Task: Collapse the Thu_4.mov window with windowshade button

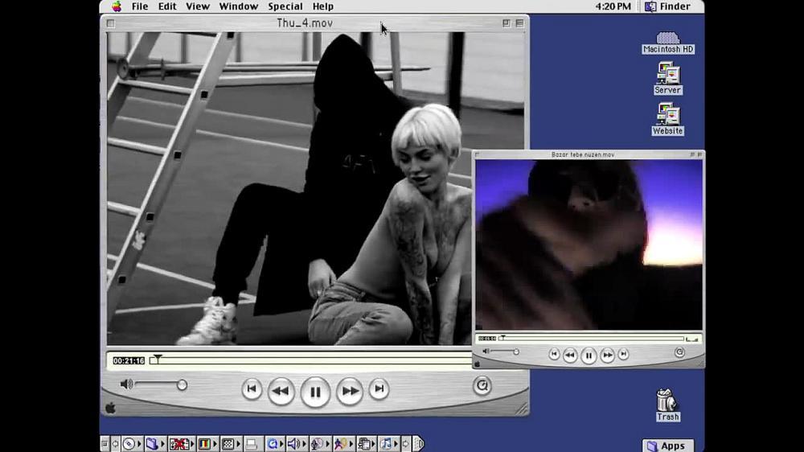Action: (x=519, y=23)
